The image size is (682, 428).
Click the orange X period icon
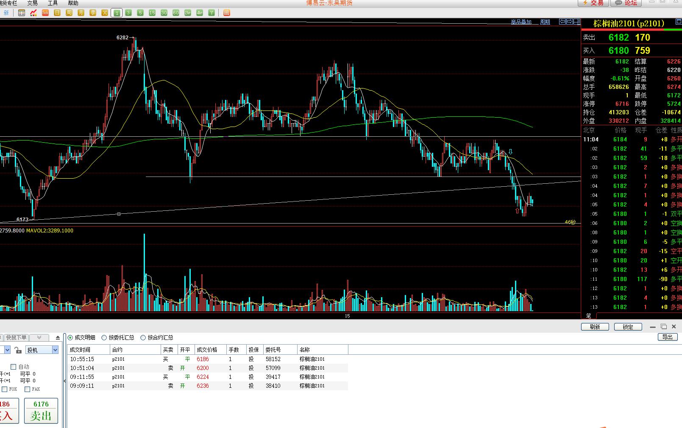tap(105, 13)
